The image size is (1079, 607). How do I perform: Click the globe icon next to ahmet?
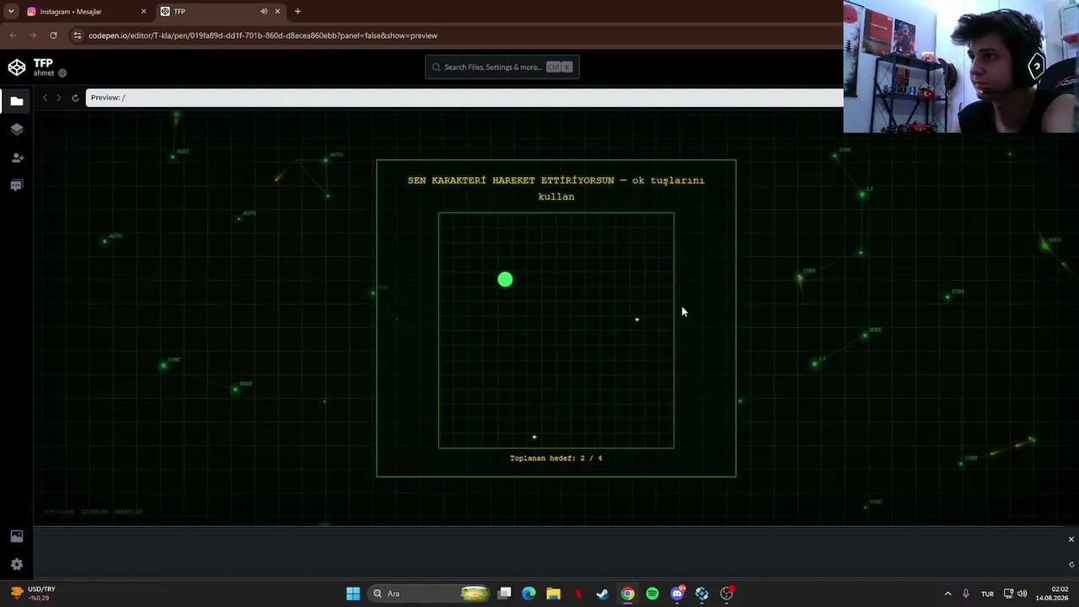click(x=62, y=73)
